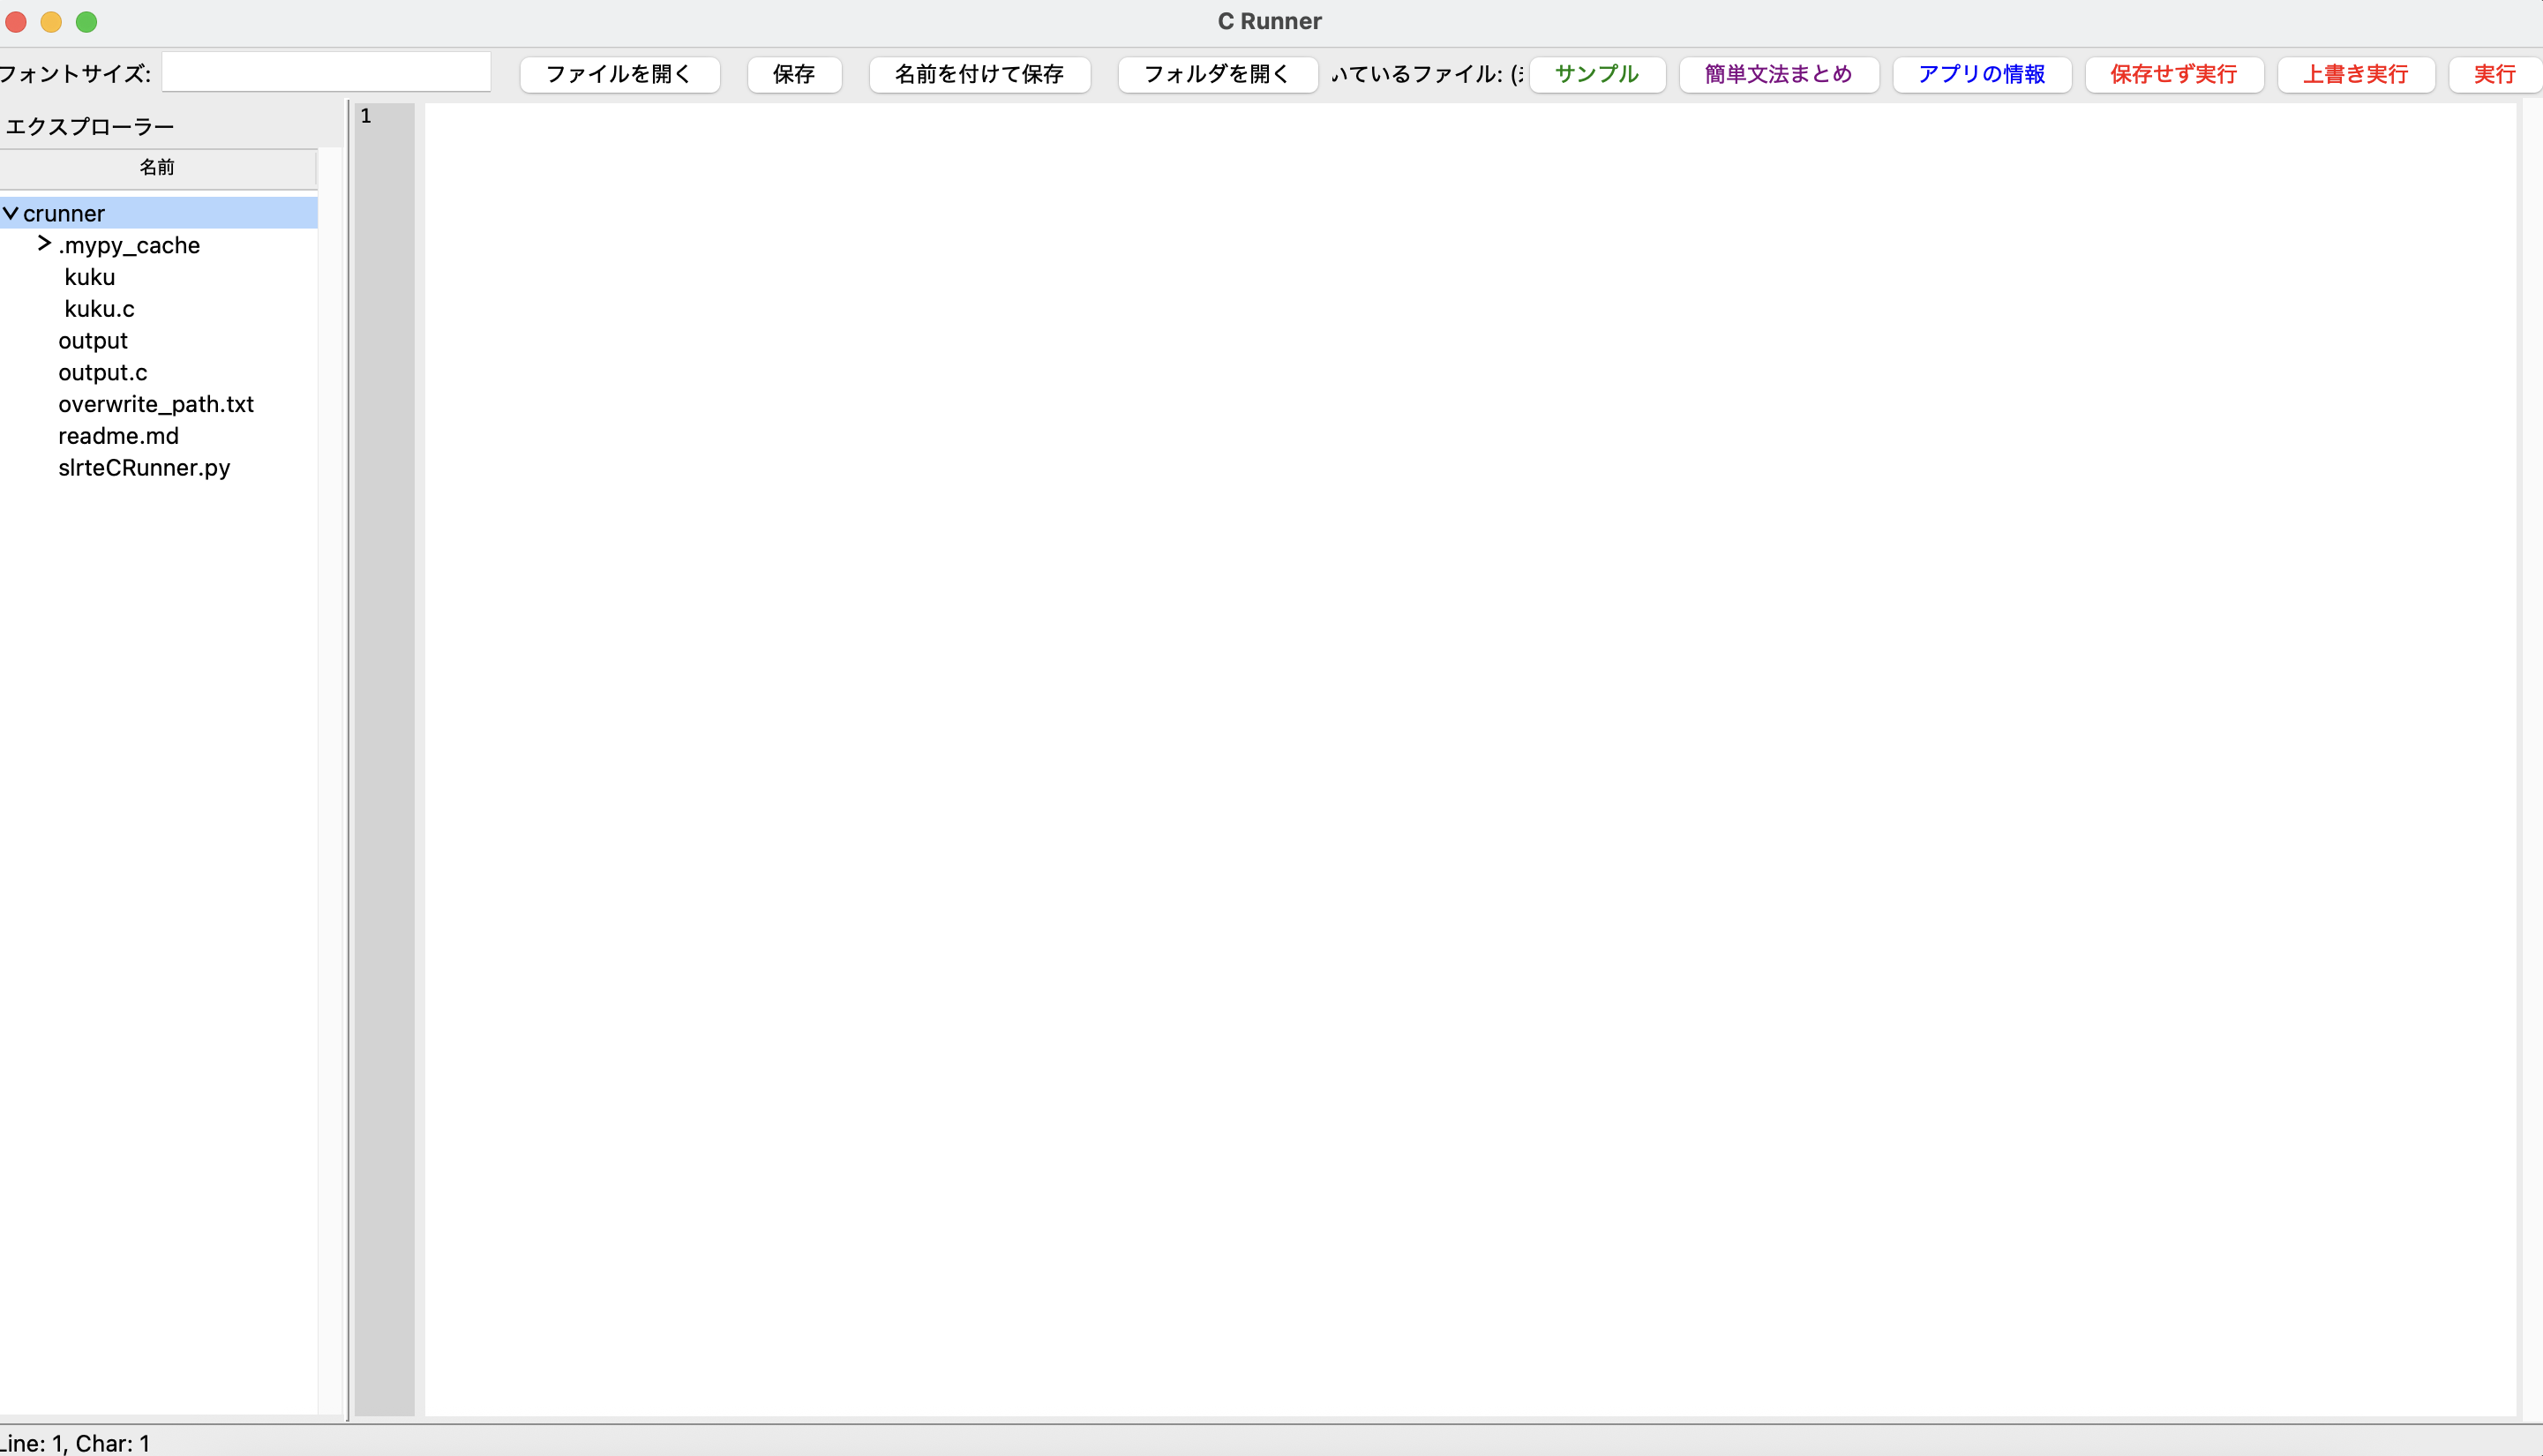This screenshot has height=1456, width=2543.
Task: Open a folder via フォルダを開く button
Action: click(1216, 74)
